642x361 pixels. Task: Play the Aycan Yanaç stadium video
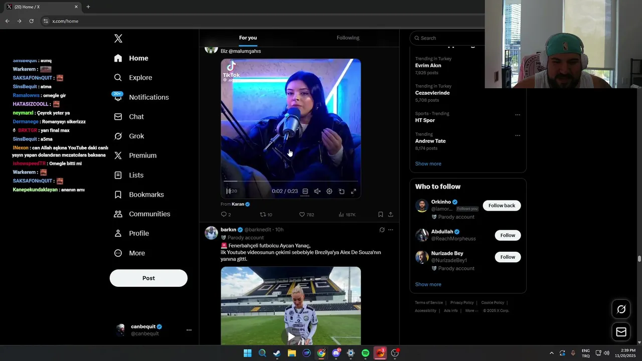(x=291, y=336)
